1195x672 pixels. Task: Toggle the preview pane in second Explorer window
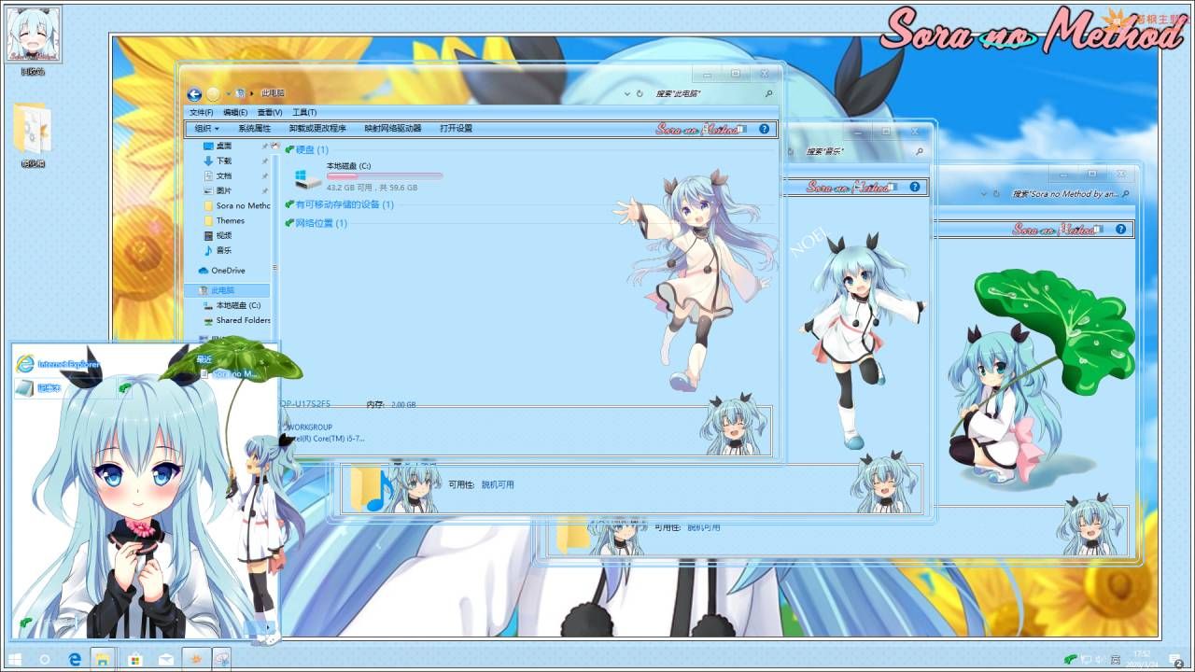[892, 187]
